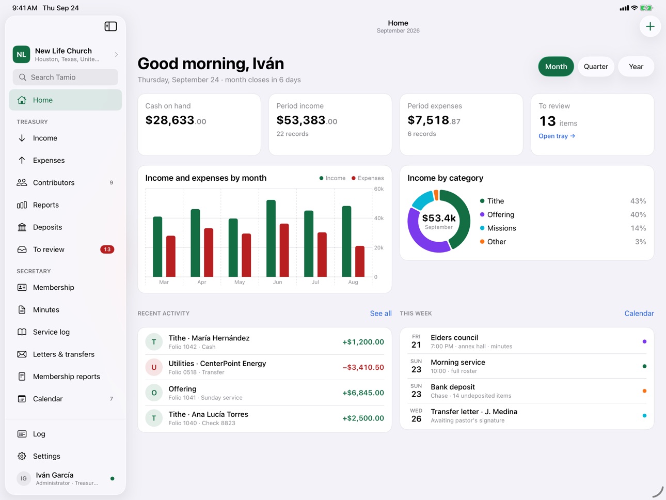The width and height of the screenshot is (666, 500).
Task: Click the Settings gear icon
Action: tap(22, 456)
